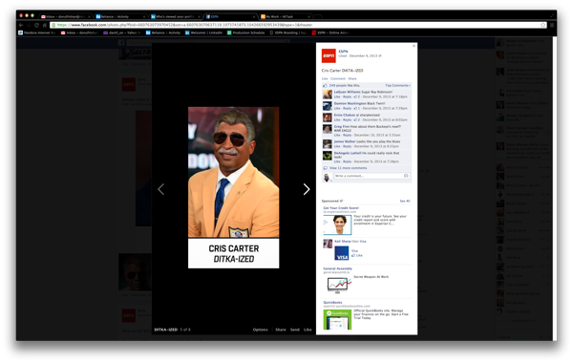Click Share under the post caption
Screen dimensions: 573x363
coord(352,78)
